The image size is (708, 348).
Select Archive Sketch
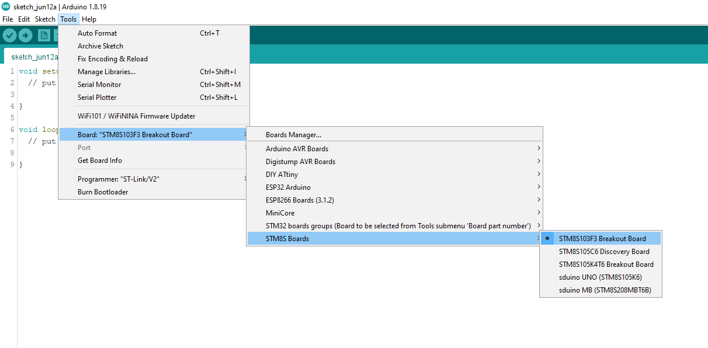154,46
